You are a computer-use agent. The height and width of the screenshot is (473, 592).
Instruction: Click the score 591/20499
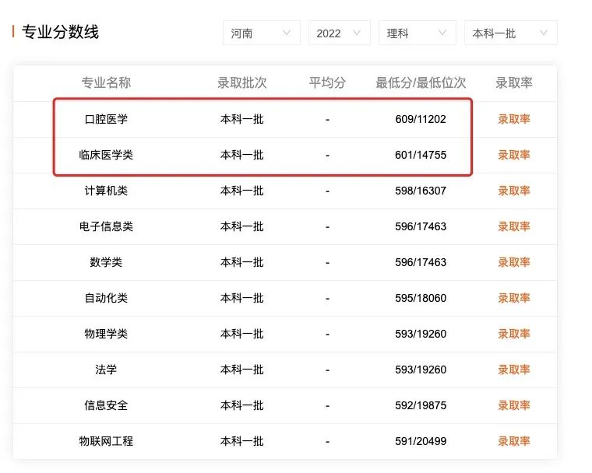pos(421,441)
